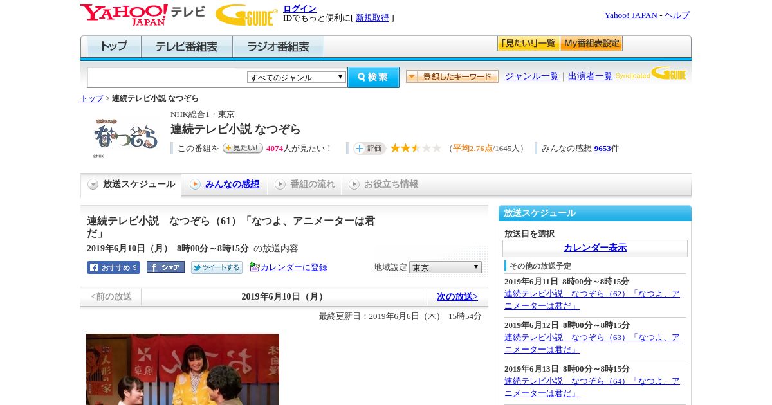Click the G-GUIDE logo in header
Screen dimensions: 772x405
pyautogui.click(x=246, y=15)
